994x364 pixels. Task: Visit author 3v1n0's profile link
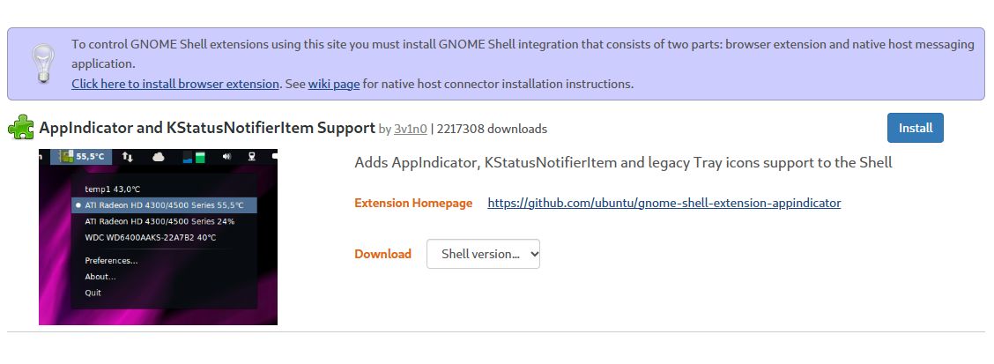point(411,129)
